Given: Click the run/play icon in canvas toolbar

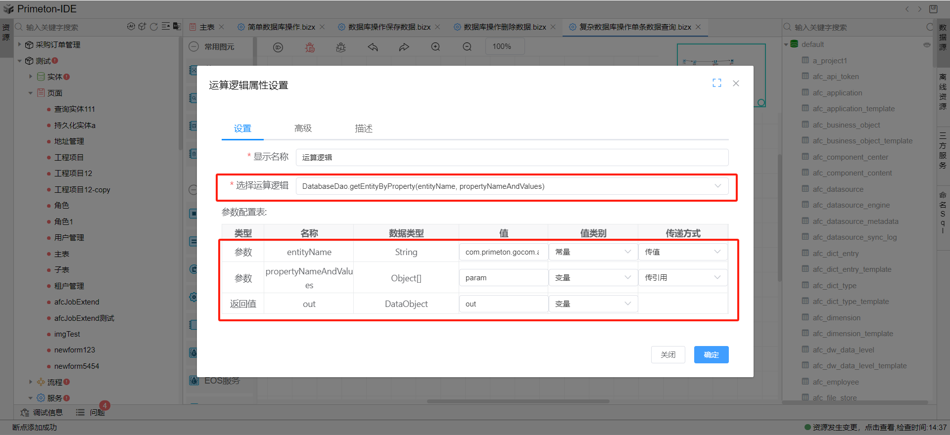Looking at the screenshot, I should 278,47.
